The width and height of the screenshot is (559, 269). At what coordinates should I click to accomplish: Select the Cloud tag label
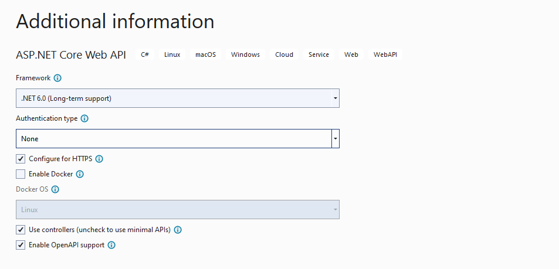(284, 55)
